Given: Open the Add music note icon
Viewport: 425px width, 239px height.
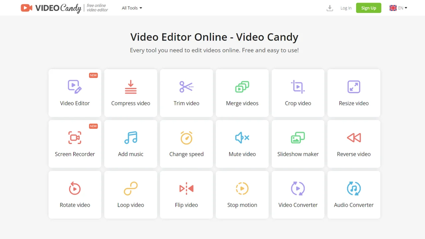Looking at the screenshot, I should (x=130, y=138).
